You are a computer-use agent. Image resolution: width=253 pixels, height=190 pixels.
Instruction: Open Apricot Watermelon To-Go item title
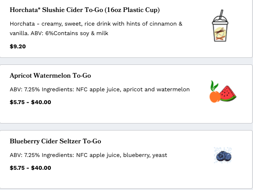point(50,76)
